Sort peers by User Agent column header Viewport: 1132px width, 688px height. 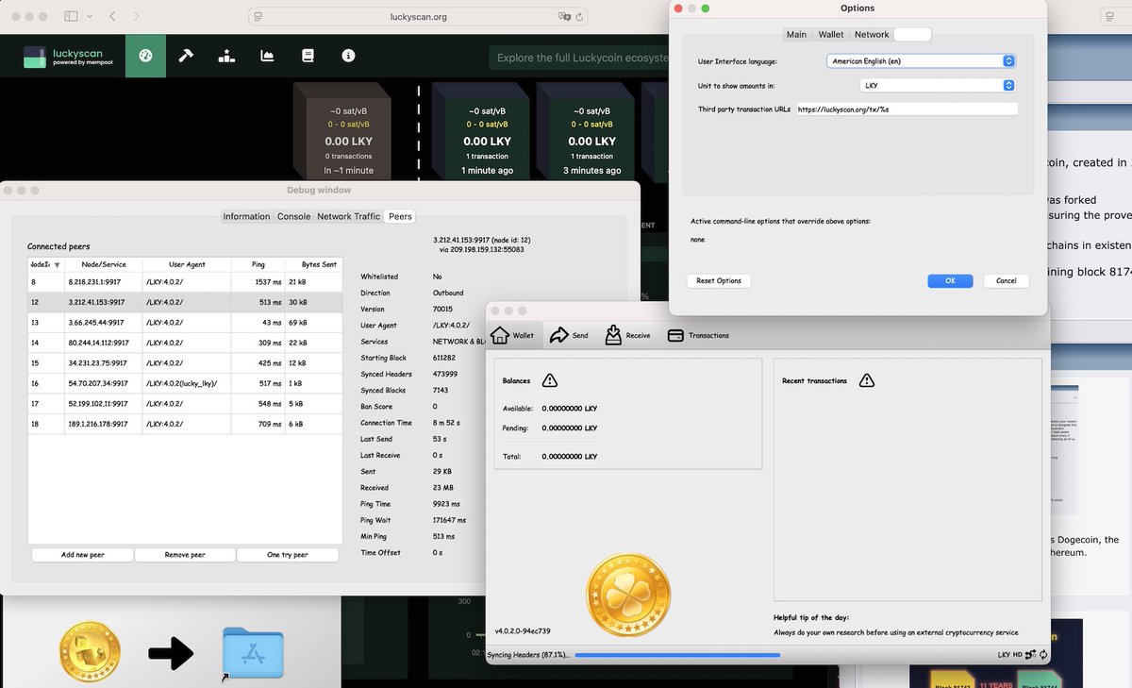187,264
